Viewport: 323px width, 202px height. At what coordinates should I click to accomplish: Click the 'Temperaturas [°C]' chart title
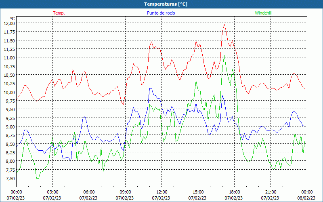(x=166, y=4)
